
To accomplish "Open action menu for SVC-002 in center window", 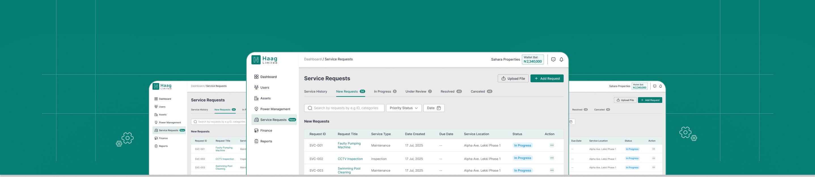I will point(552,158).
